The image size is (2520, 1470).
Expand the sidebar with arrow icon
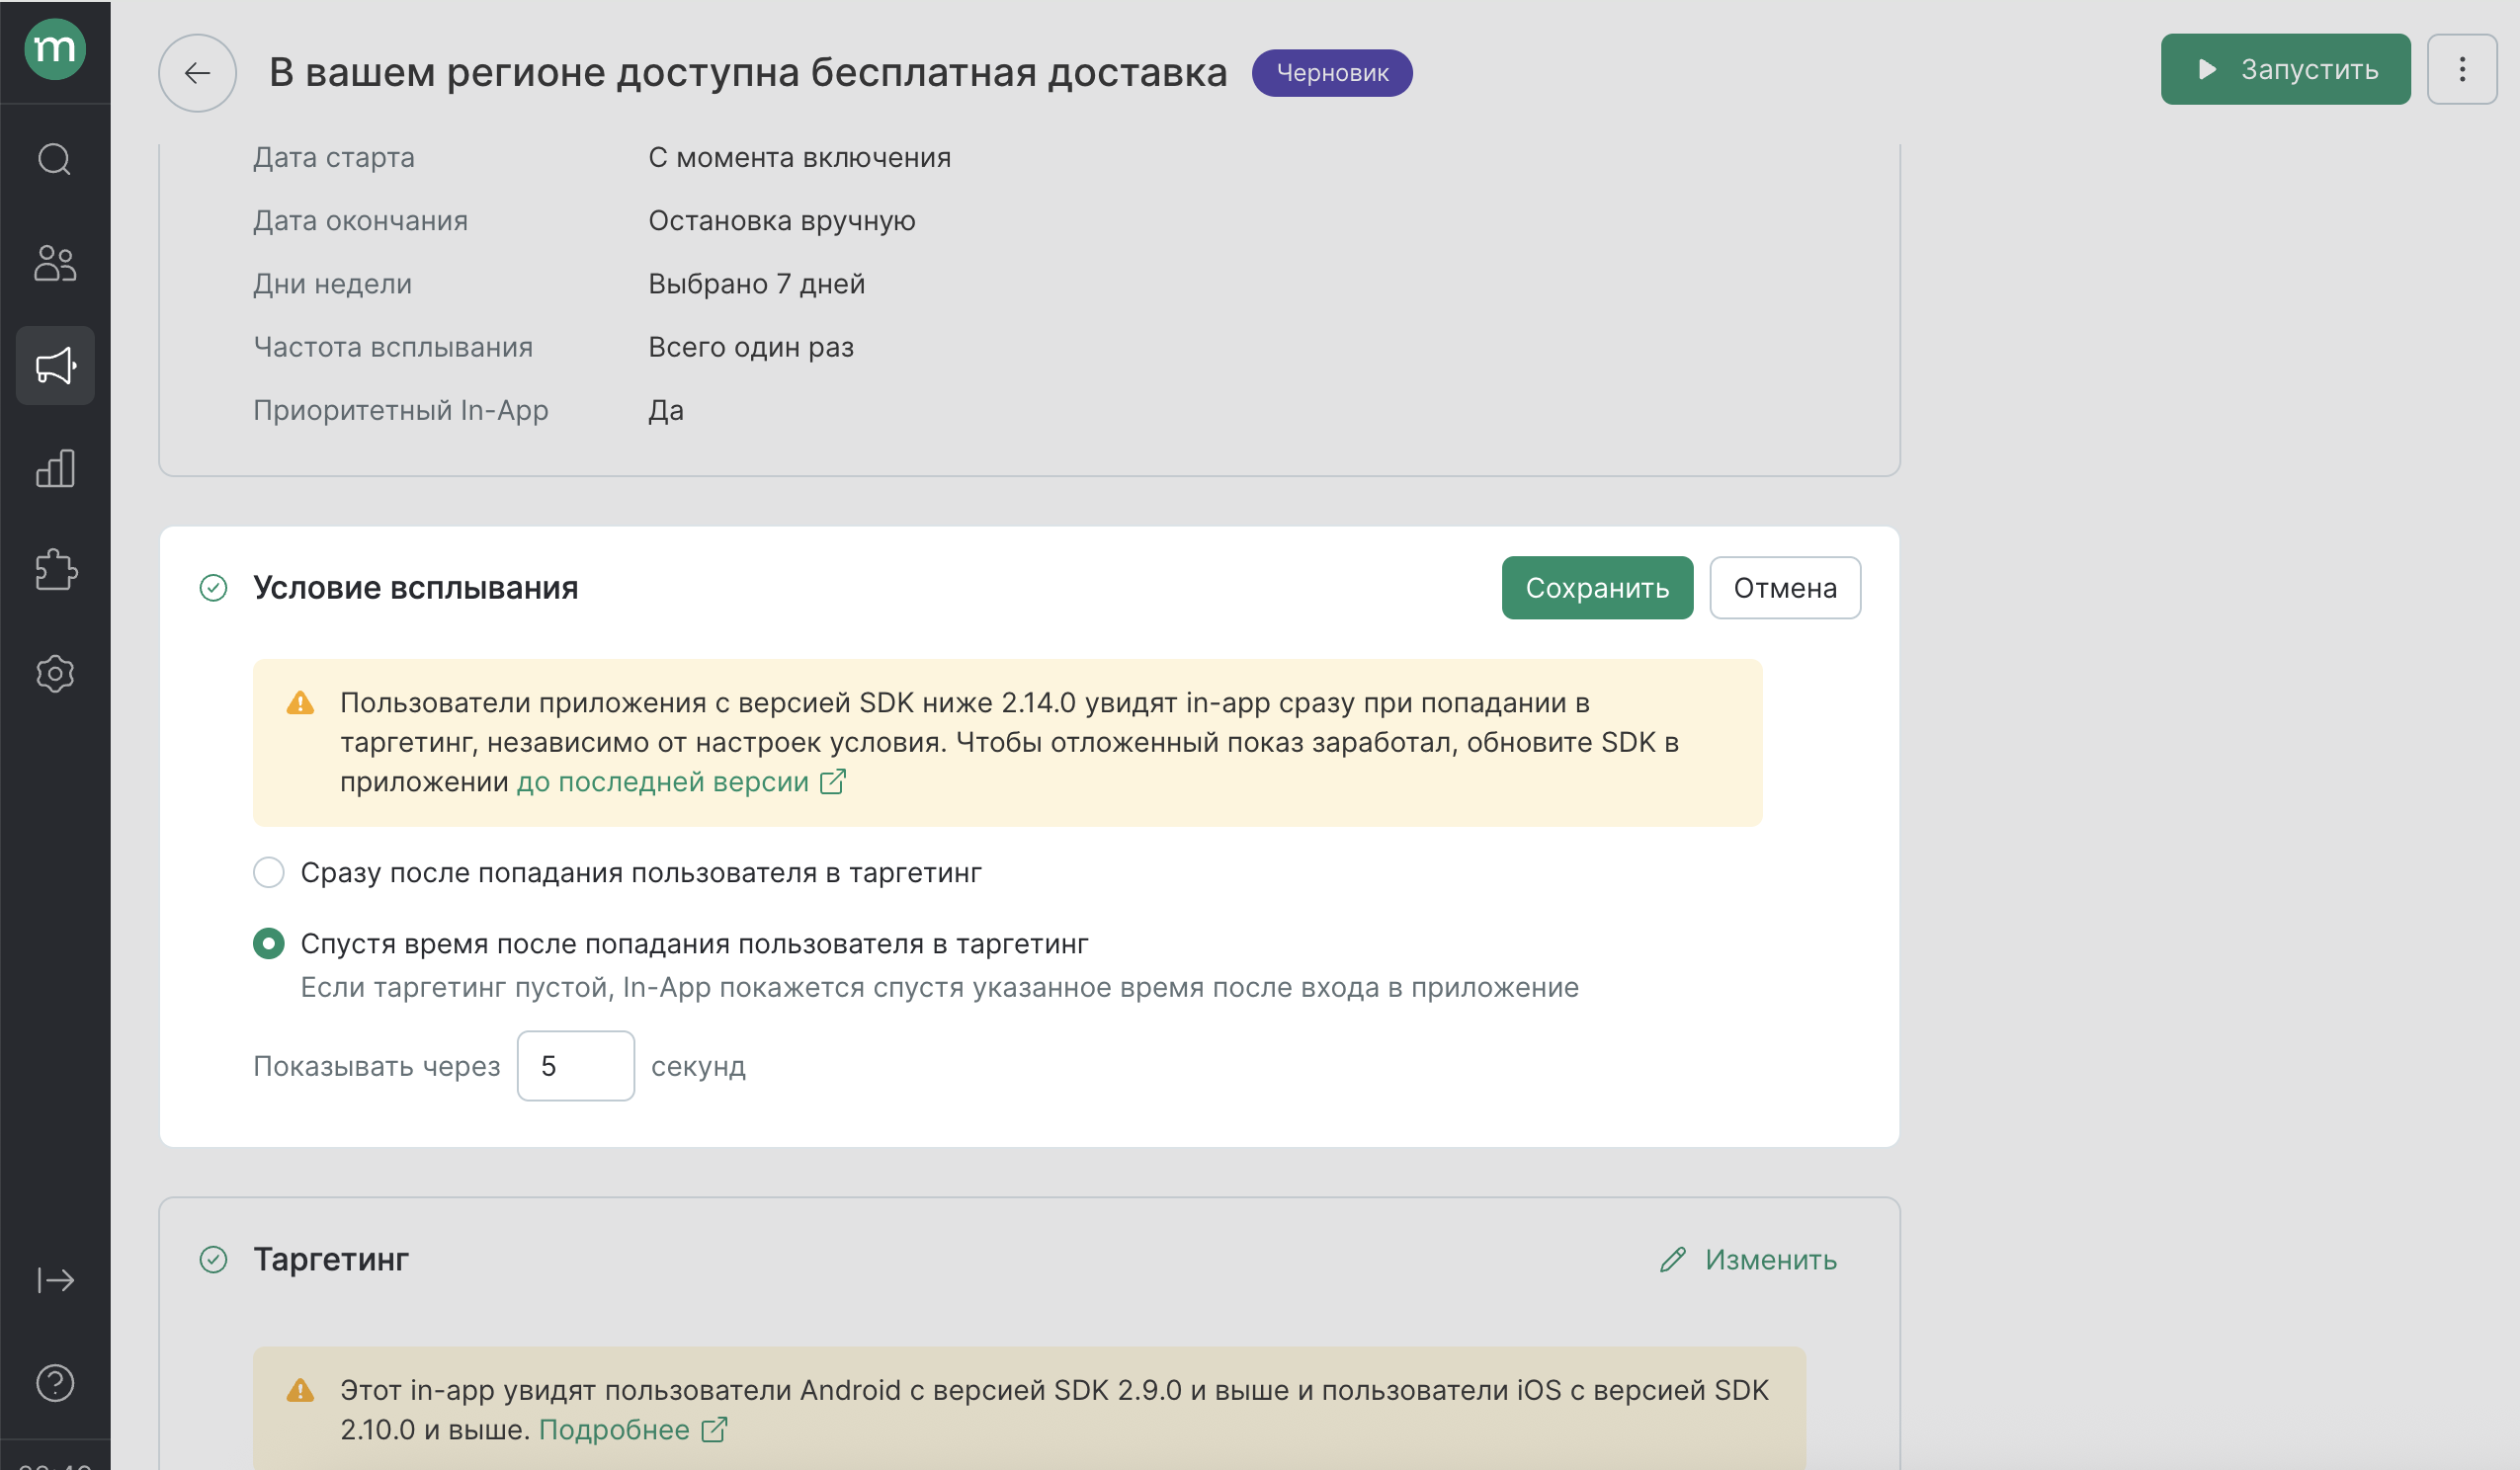(x=55, y=1280)
